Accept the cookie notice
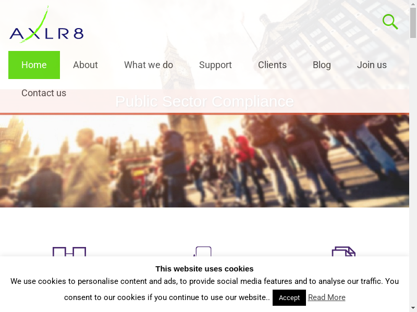Image resolution: width=417 pixels, height=312 pixels. [289, 297]
